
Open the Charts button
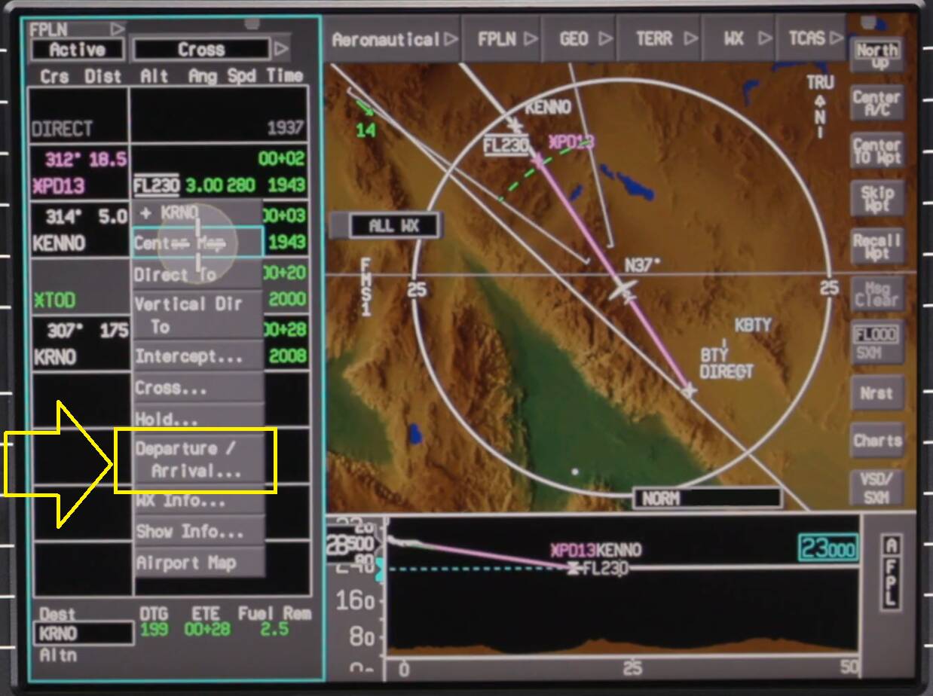876,440
